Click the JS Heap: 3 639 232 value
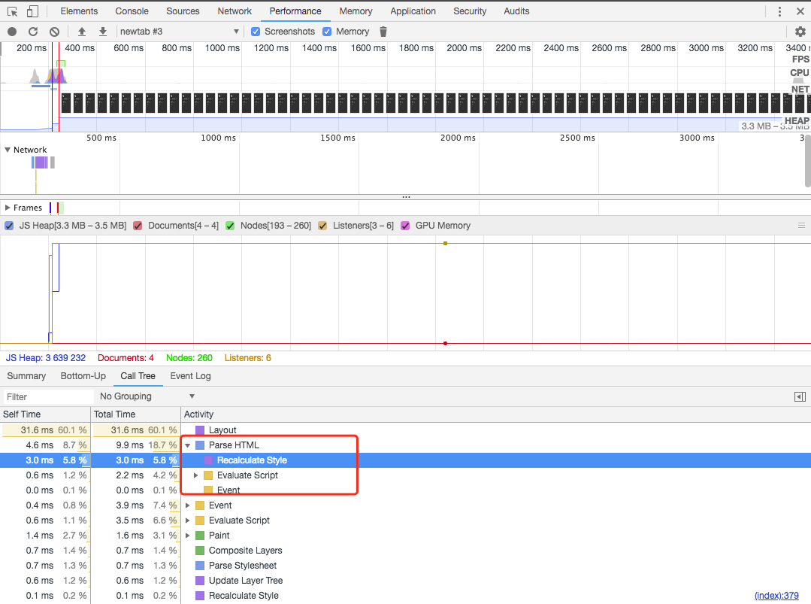The height and width of the screenshot is (604, 811). point(46,358)
